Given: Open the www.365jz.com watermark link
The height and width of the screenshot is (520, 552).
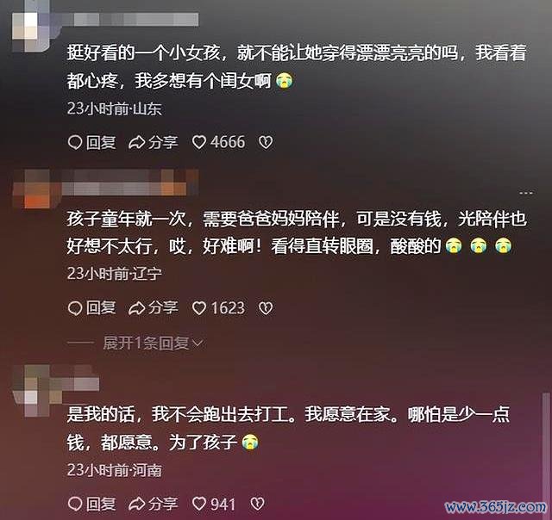Looking at the screenshot, I should pos(496,506).
